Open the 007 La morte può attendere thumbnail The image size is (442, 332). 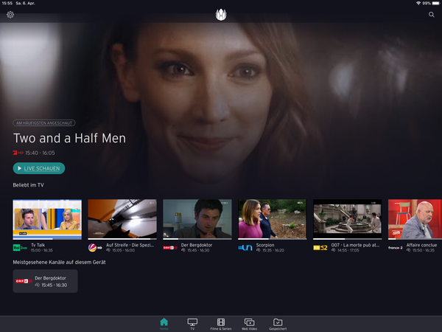pyautogui.click(x=347, y=218)
